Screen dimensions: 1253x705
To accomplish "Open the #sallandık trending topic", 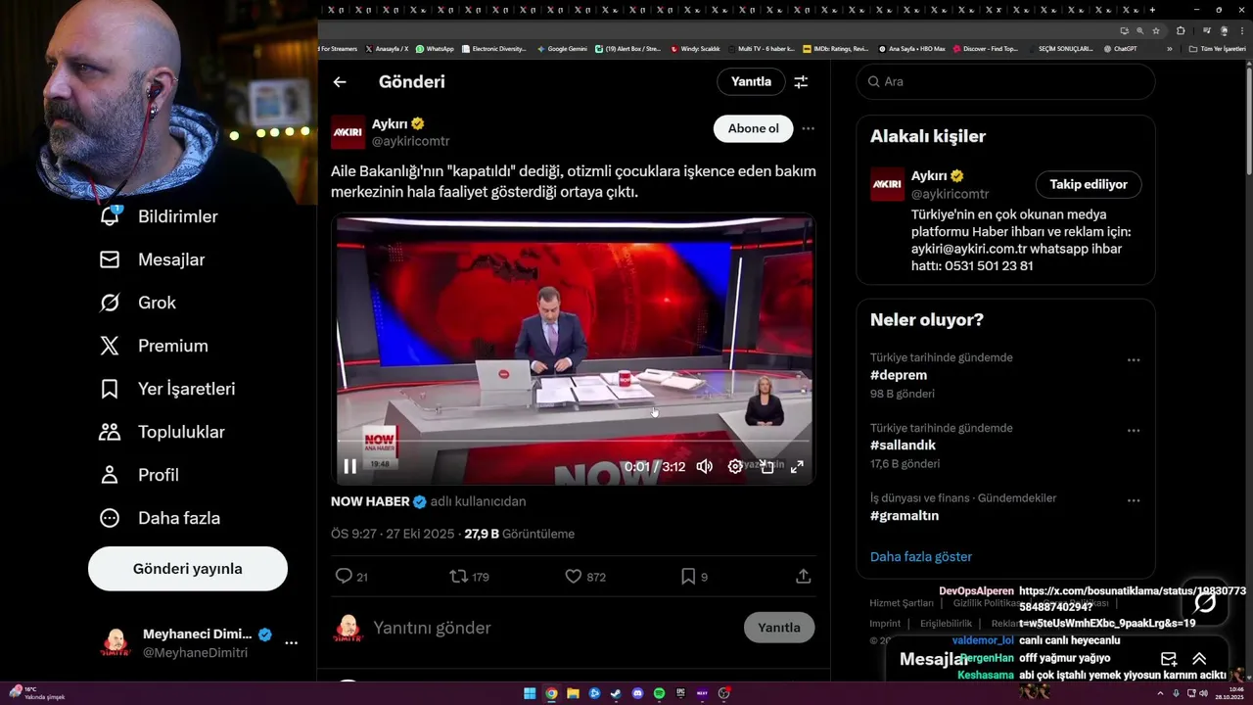I will coord(903,446).
